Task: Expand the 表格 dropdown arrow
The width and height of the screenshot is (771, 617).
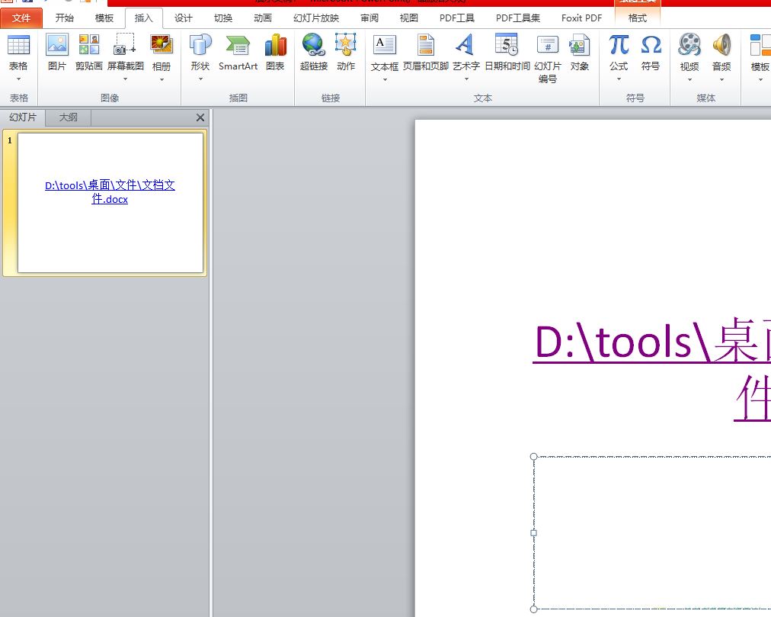Action: tap(19, 79)
